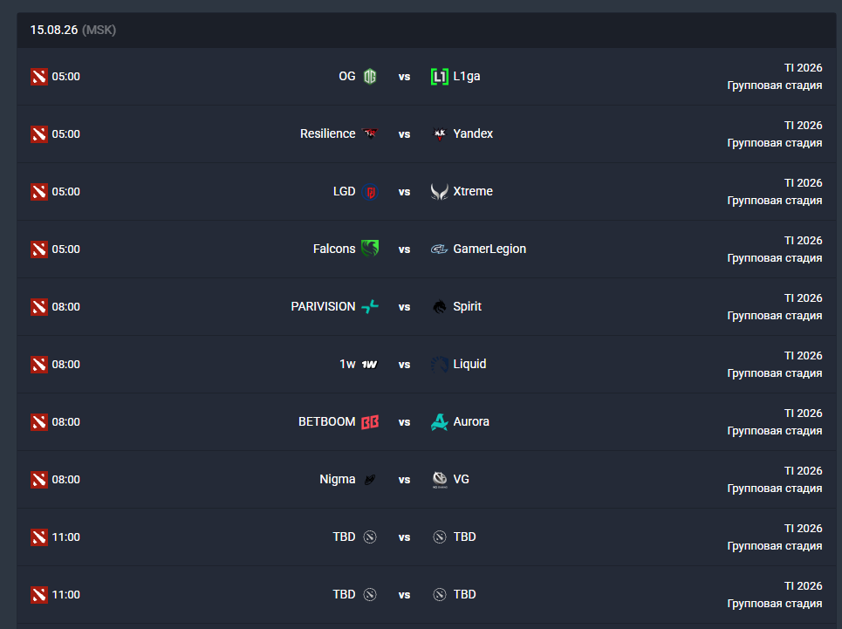Select the first 11:00 TBD match row

point(427,537)
